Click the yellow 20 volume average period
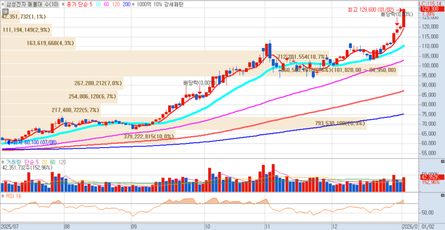The image size is (445, 230). click(x=44, y=162)
